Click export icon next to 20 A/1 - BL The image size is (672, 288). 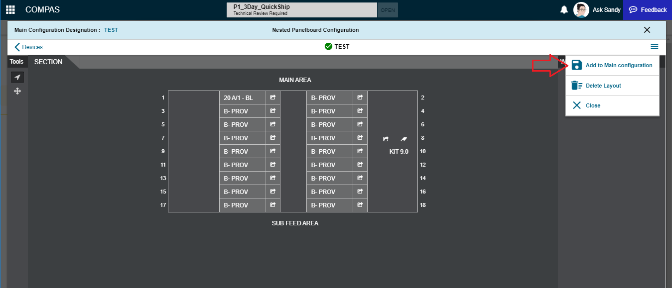272,97
